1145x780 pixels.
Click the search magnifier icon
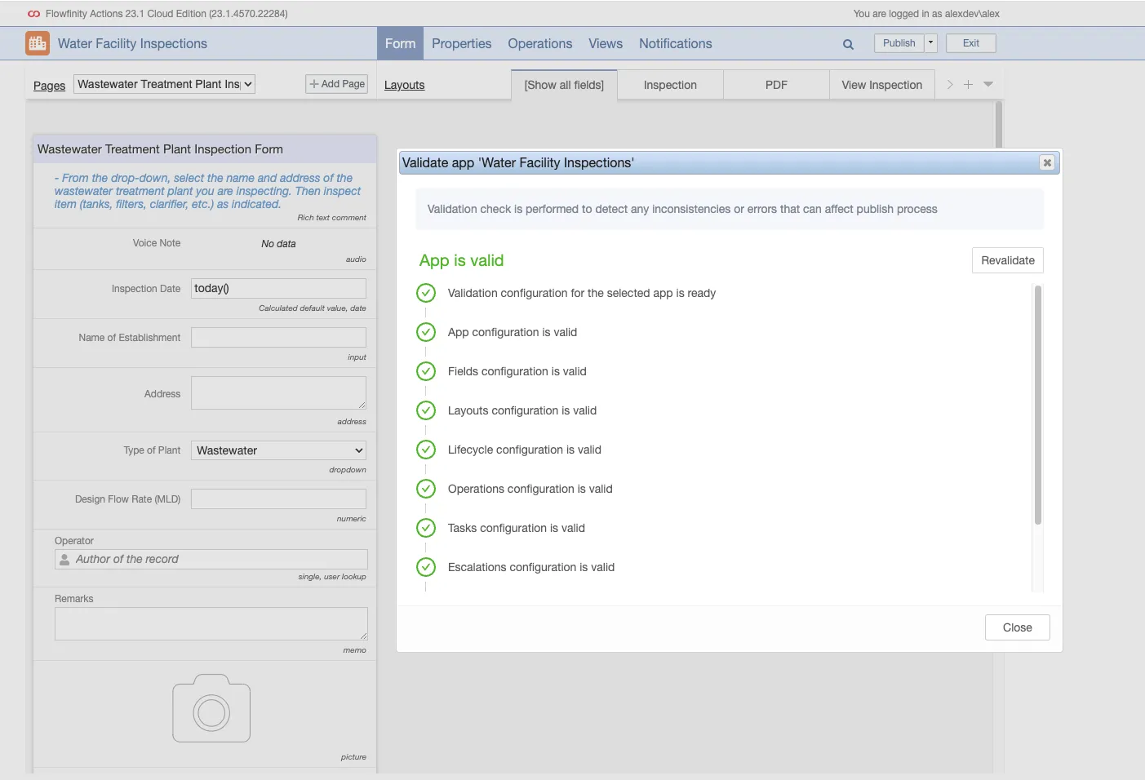pyautogui.click(x=848, y=44)
